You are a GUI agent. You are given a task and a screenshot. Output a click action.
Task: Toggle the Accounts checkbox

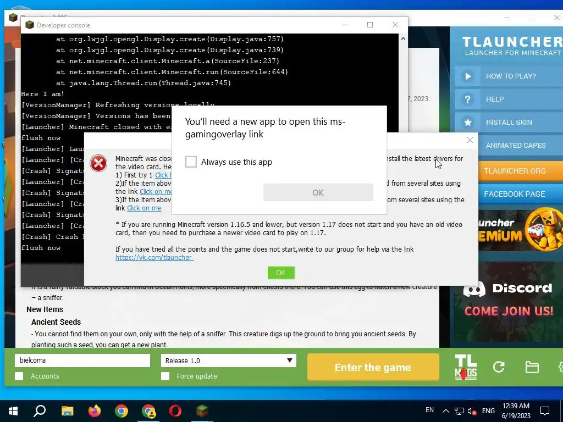[19, 376]
